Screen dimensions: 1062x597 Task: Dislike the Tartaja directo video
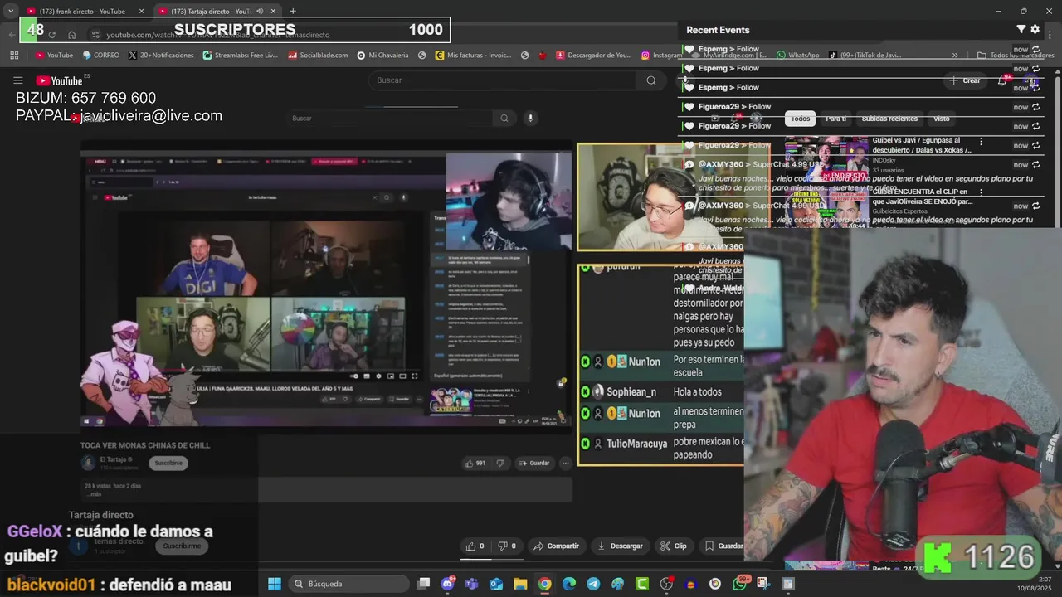tap(506, 546)
